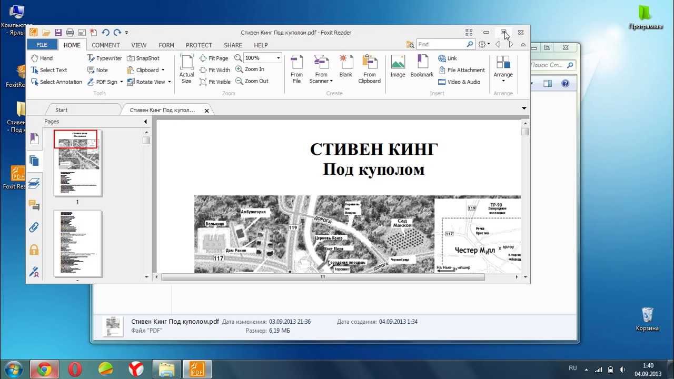Viewport: 674px width, 379px height.
Task: Collapse the Pages navigation panel
Action: point(146,122)
